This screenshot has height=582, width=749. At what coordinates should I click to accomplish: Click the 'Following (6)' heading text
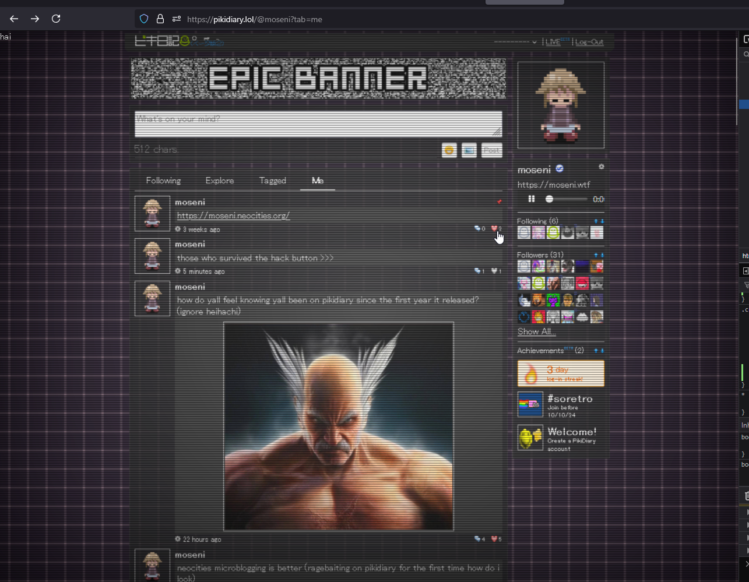[537, 221]
